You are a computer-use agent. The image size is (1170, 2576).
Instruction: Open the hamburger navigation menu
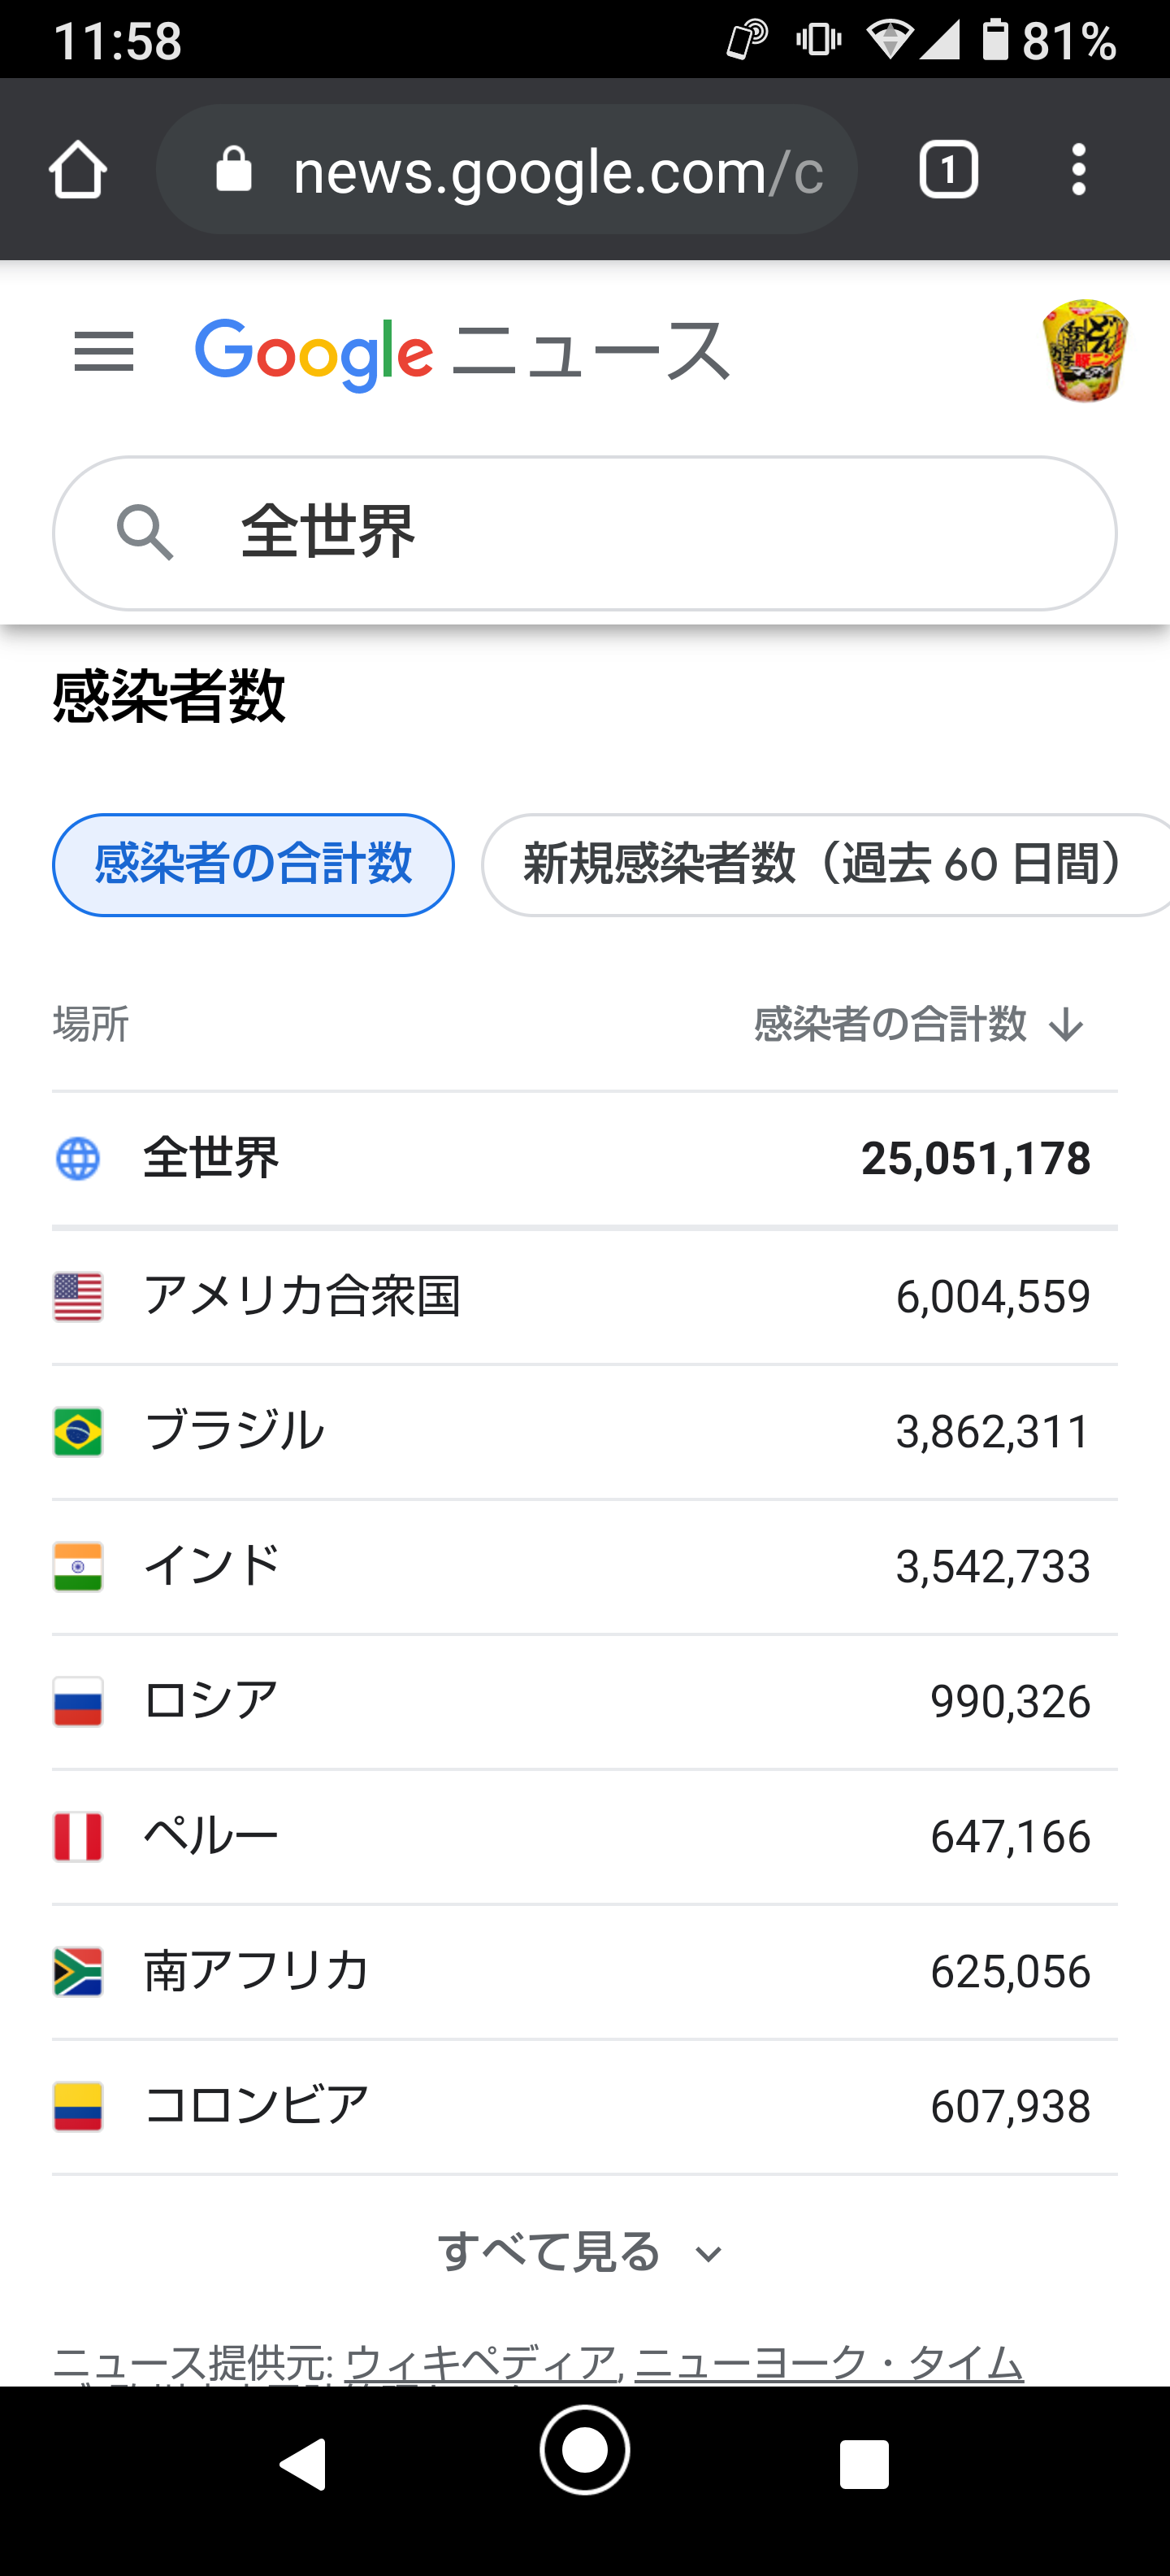pos(104,352)
